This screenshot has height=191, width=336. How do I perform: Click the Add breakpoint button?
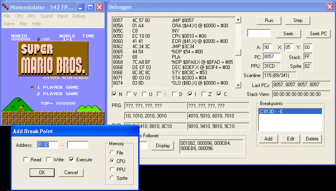(x=268, y=139)
